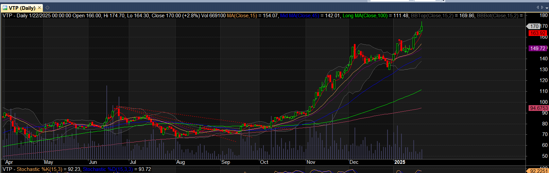The width and height of the screenshot is (549, 173).
Task: Click the red 163.92 price label
Action: tap(537, 33)
